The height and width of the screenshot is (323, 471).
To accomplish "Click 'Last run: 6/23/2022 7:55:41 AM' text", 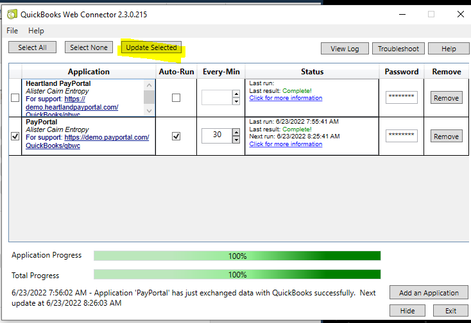I will (x=294, y=122).
